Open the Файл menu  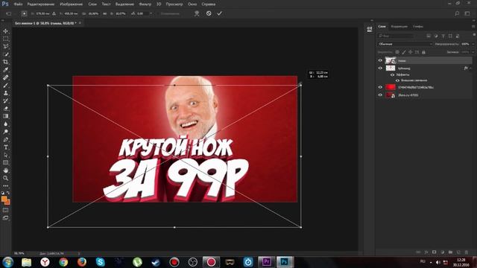pyautogui.click(x=18, y=4)
